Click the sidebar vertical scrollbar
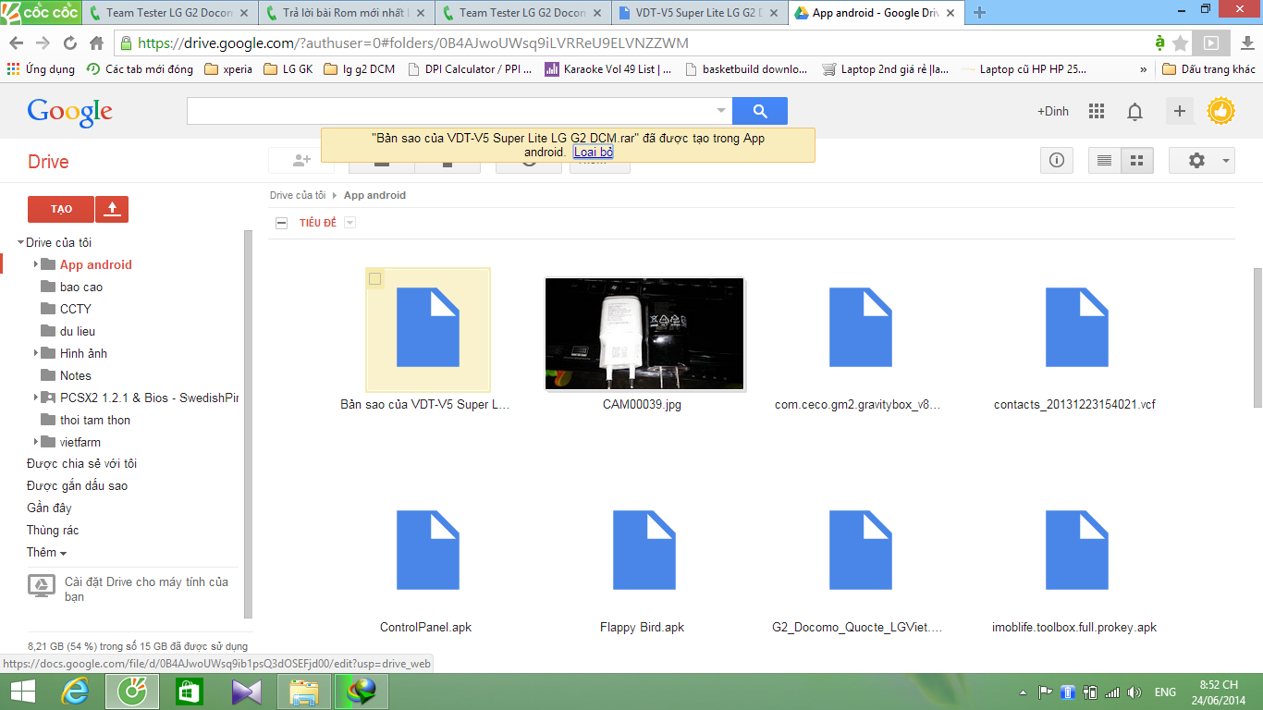1263x710 pixels. (x=247, y=423)
